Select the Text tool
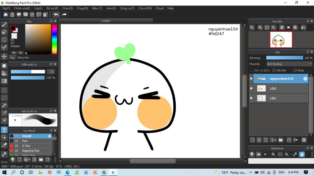 pos(4,130)
